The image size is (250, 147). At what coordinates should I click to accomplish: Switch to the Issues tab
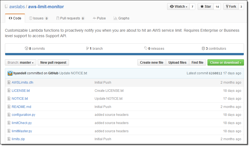(39, 18)
